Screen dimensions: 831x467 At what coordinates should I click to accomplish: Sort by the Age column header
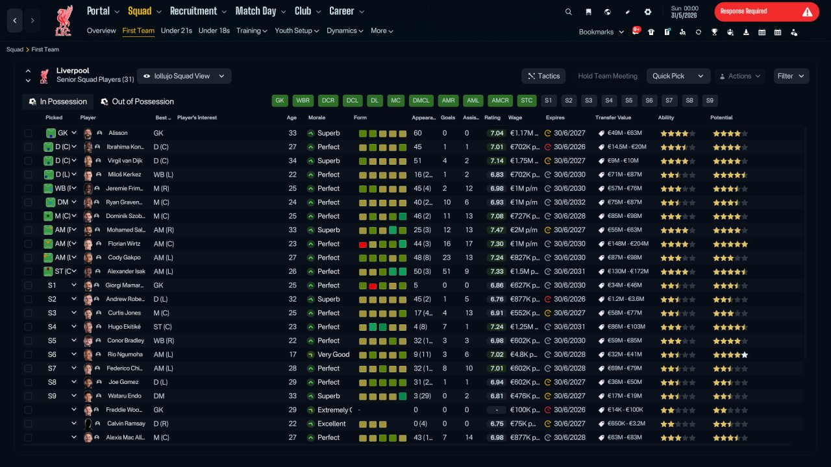[292, 118]
